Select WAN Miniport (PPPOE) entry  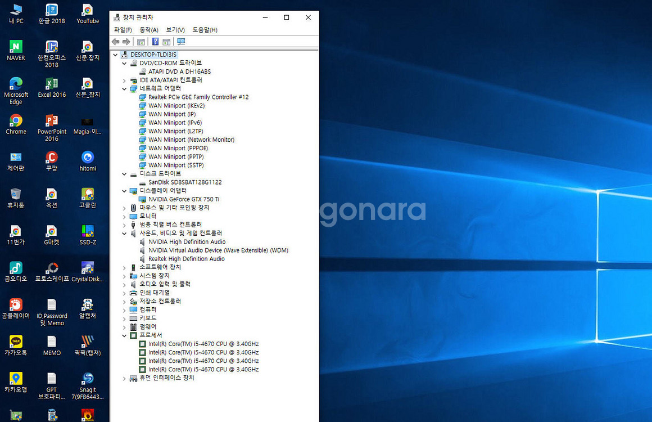(178, 148)
